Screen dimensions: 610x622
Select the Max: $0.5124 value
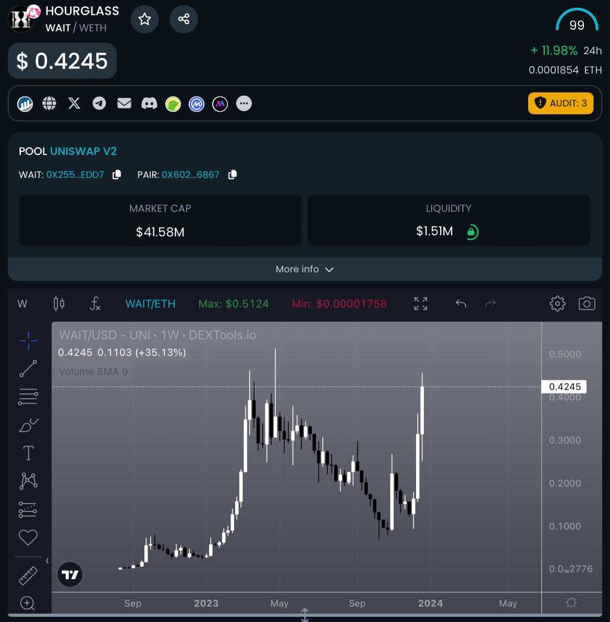[234, 304]
